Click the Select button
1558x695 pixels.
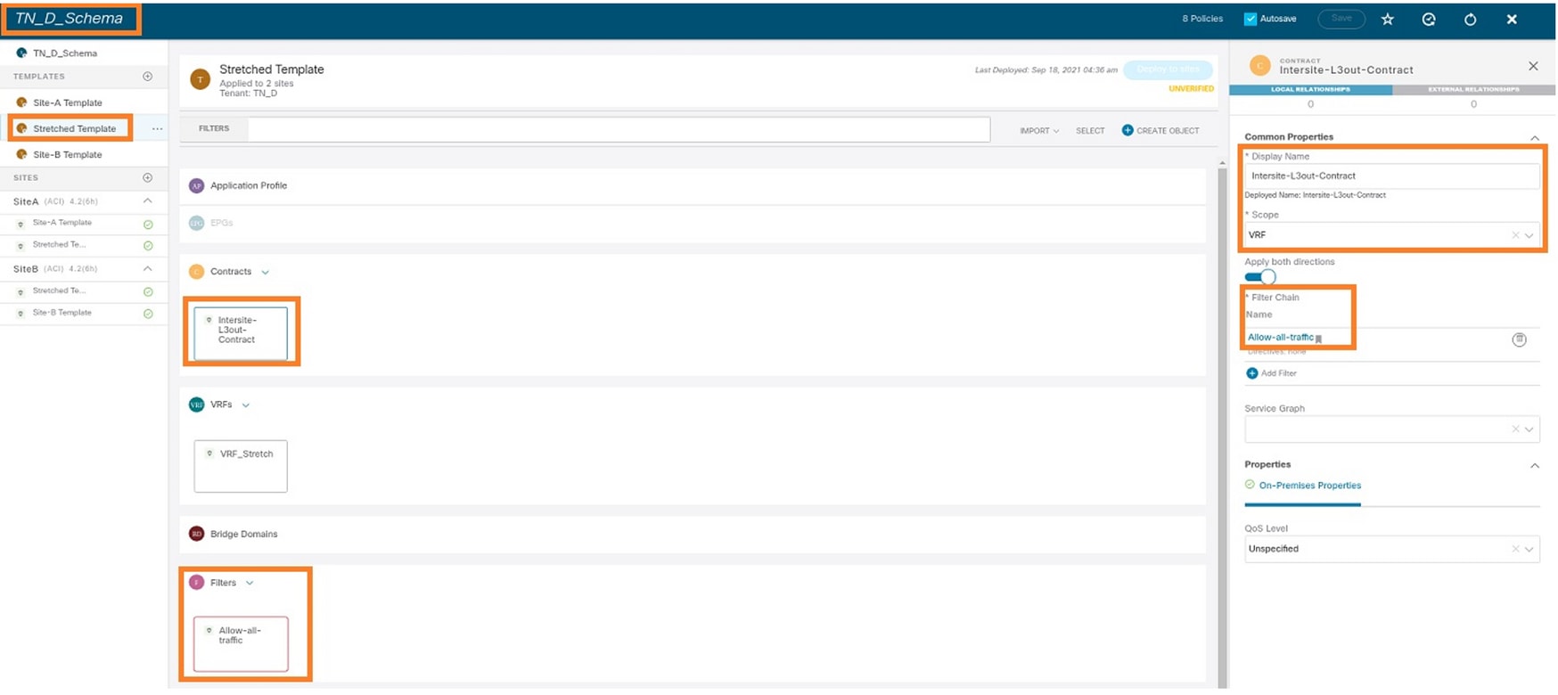point(1090,131)
